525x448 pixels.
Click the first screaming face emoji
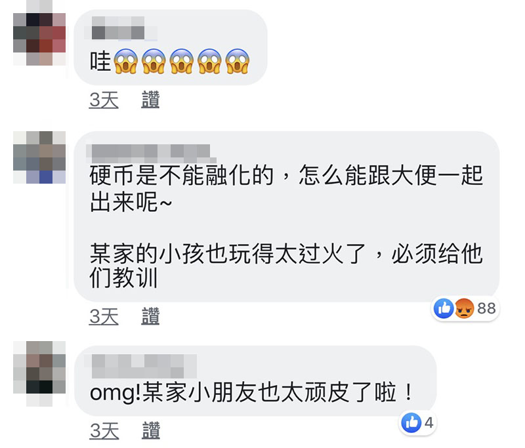126,61
